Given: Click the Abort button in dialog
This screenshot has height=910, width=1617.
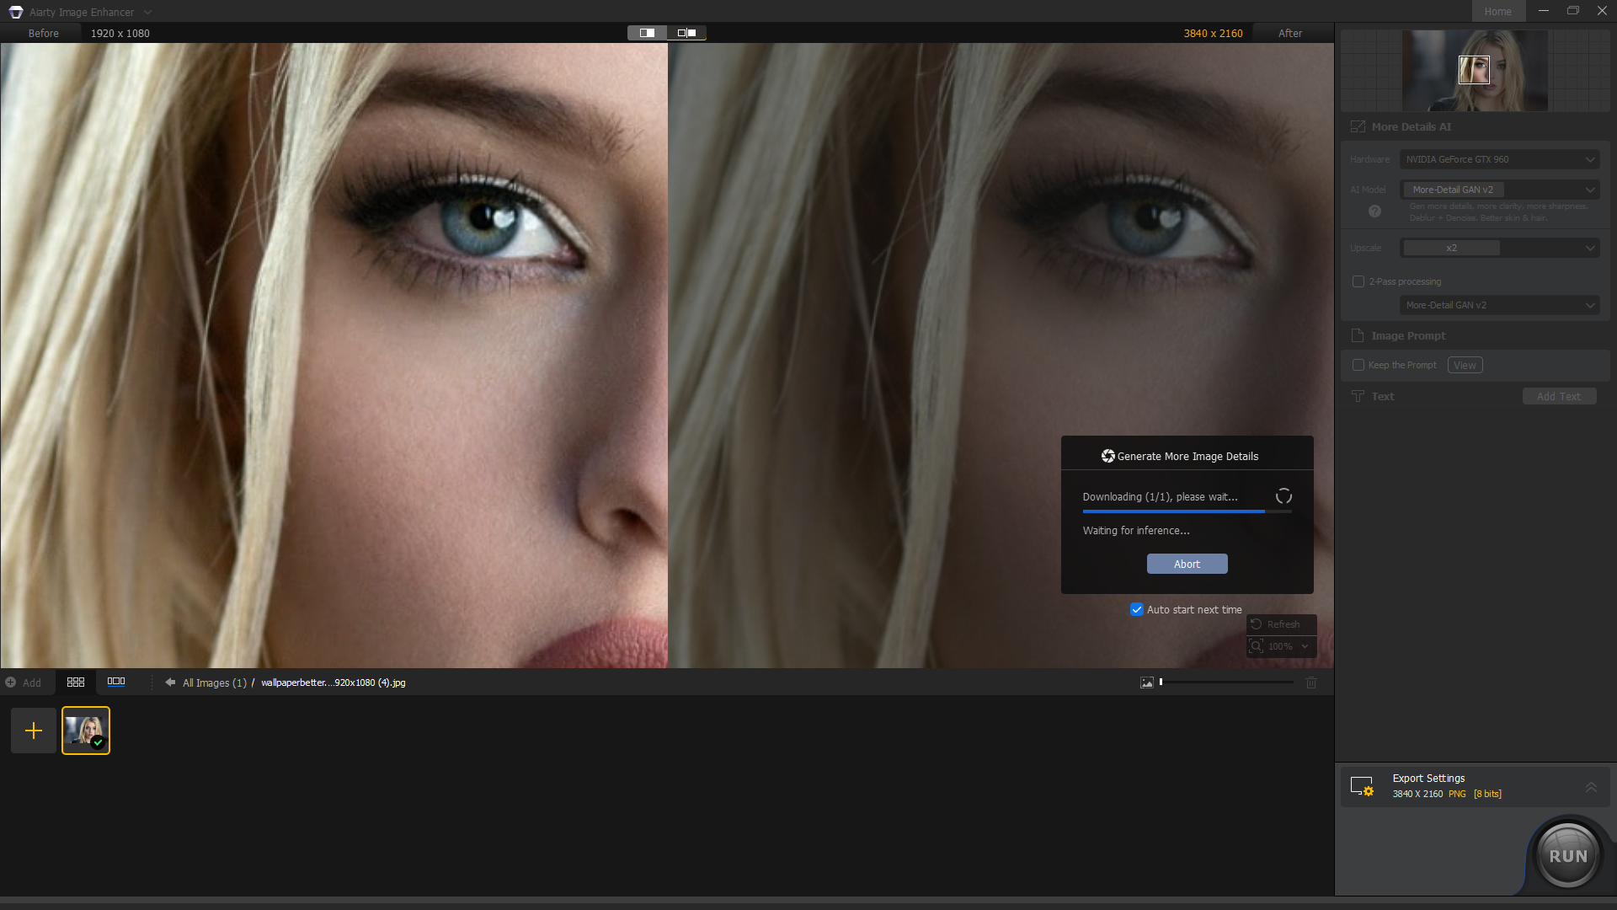Looking at the screenshot, I should click(x=1186, y=564).
